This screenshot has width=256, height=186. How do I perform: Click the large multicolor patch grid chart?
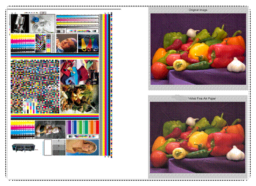coord(35,86)
